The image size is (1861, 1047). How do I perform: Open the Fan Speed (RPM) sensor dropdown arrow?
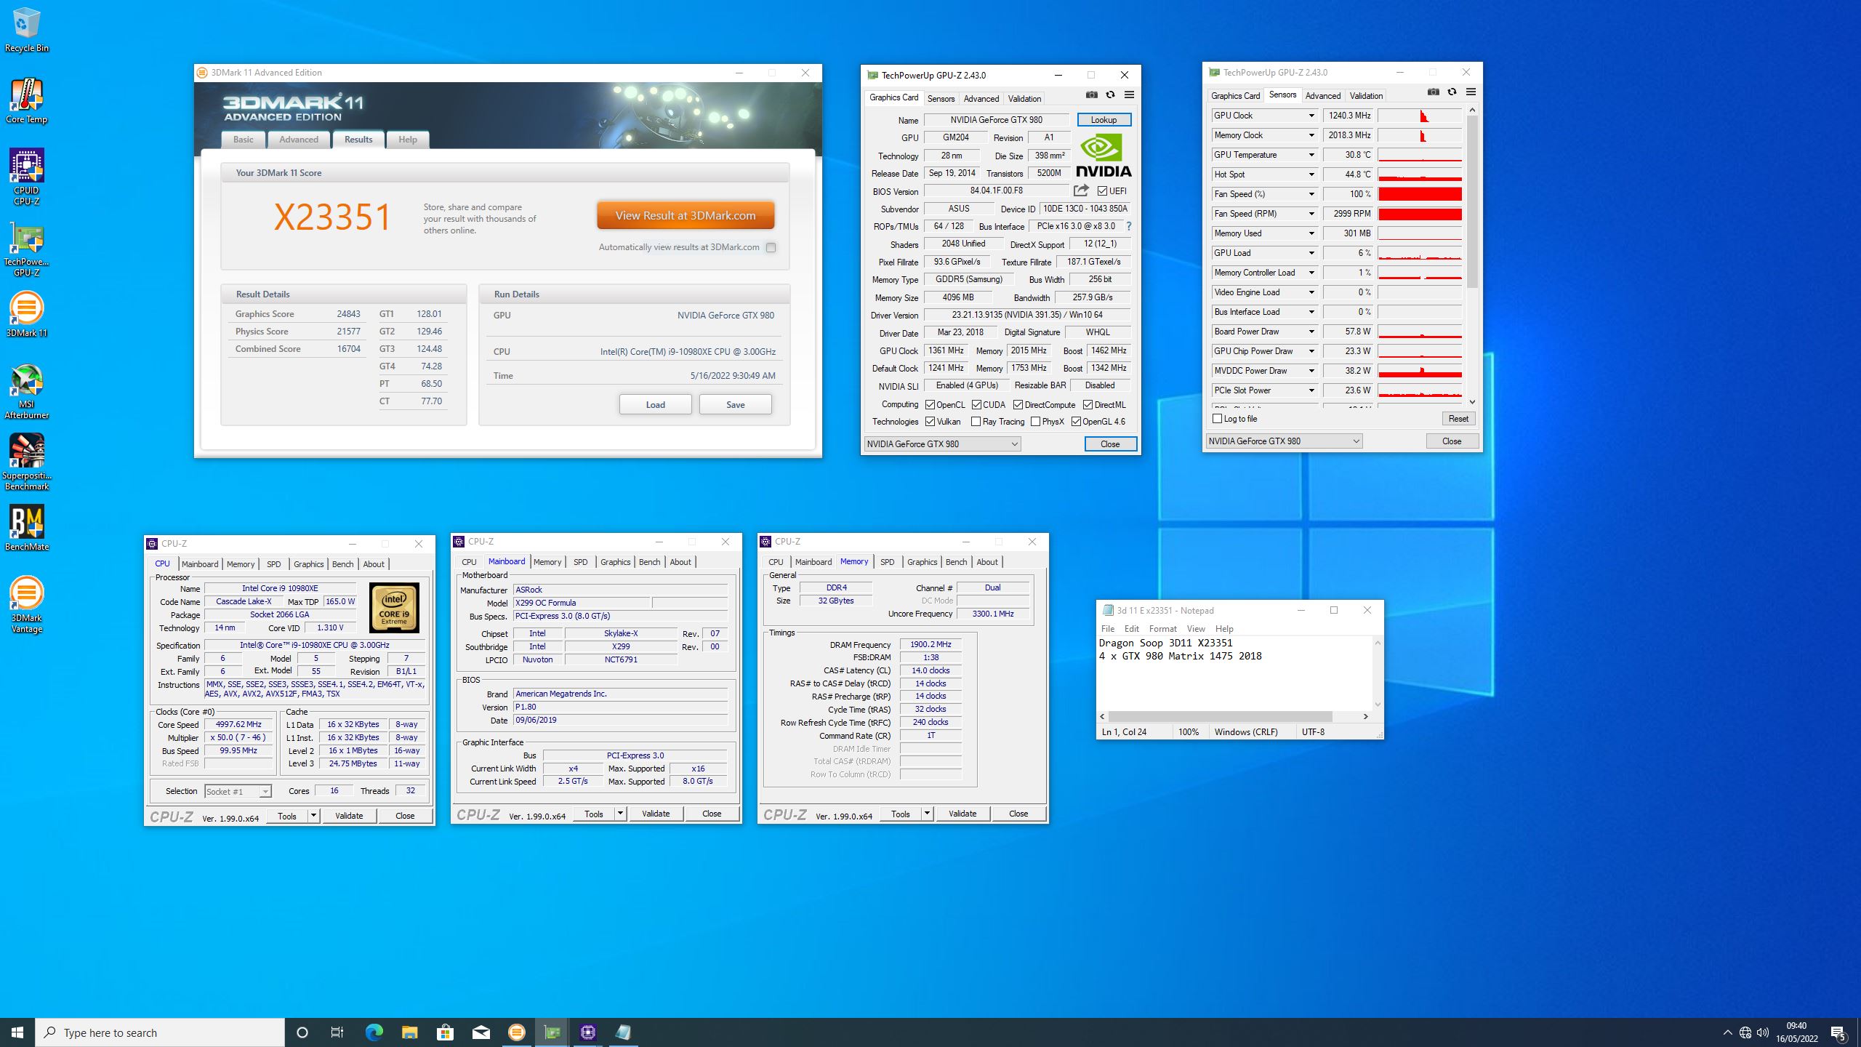pyautogui.click(x=1311, y=214)
